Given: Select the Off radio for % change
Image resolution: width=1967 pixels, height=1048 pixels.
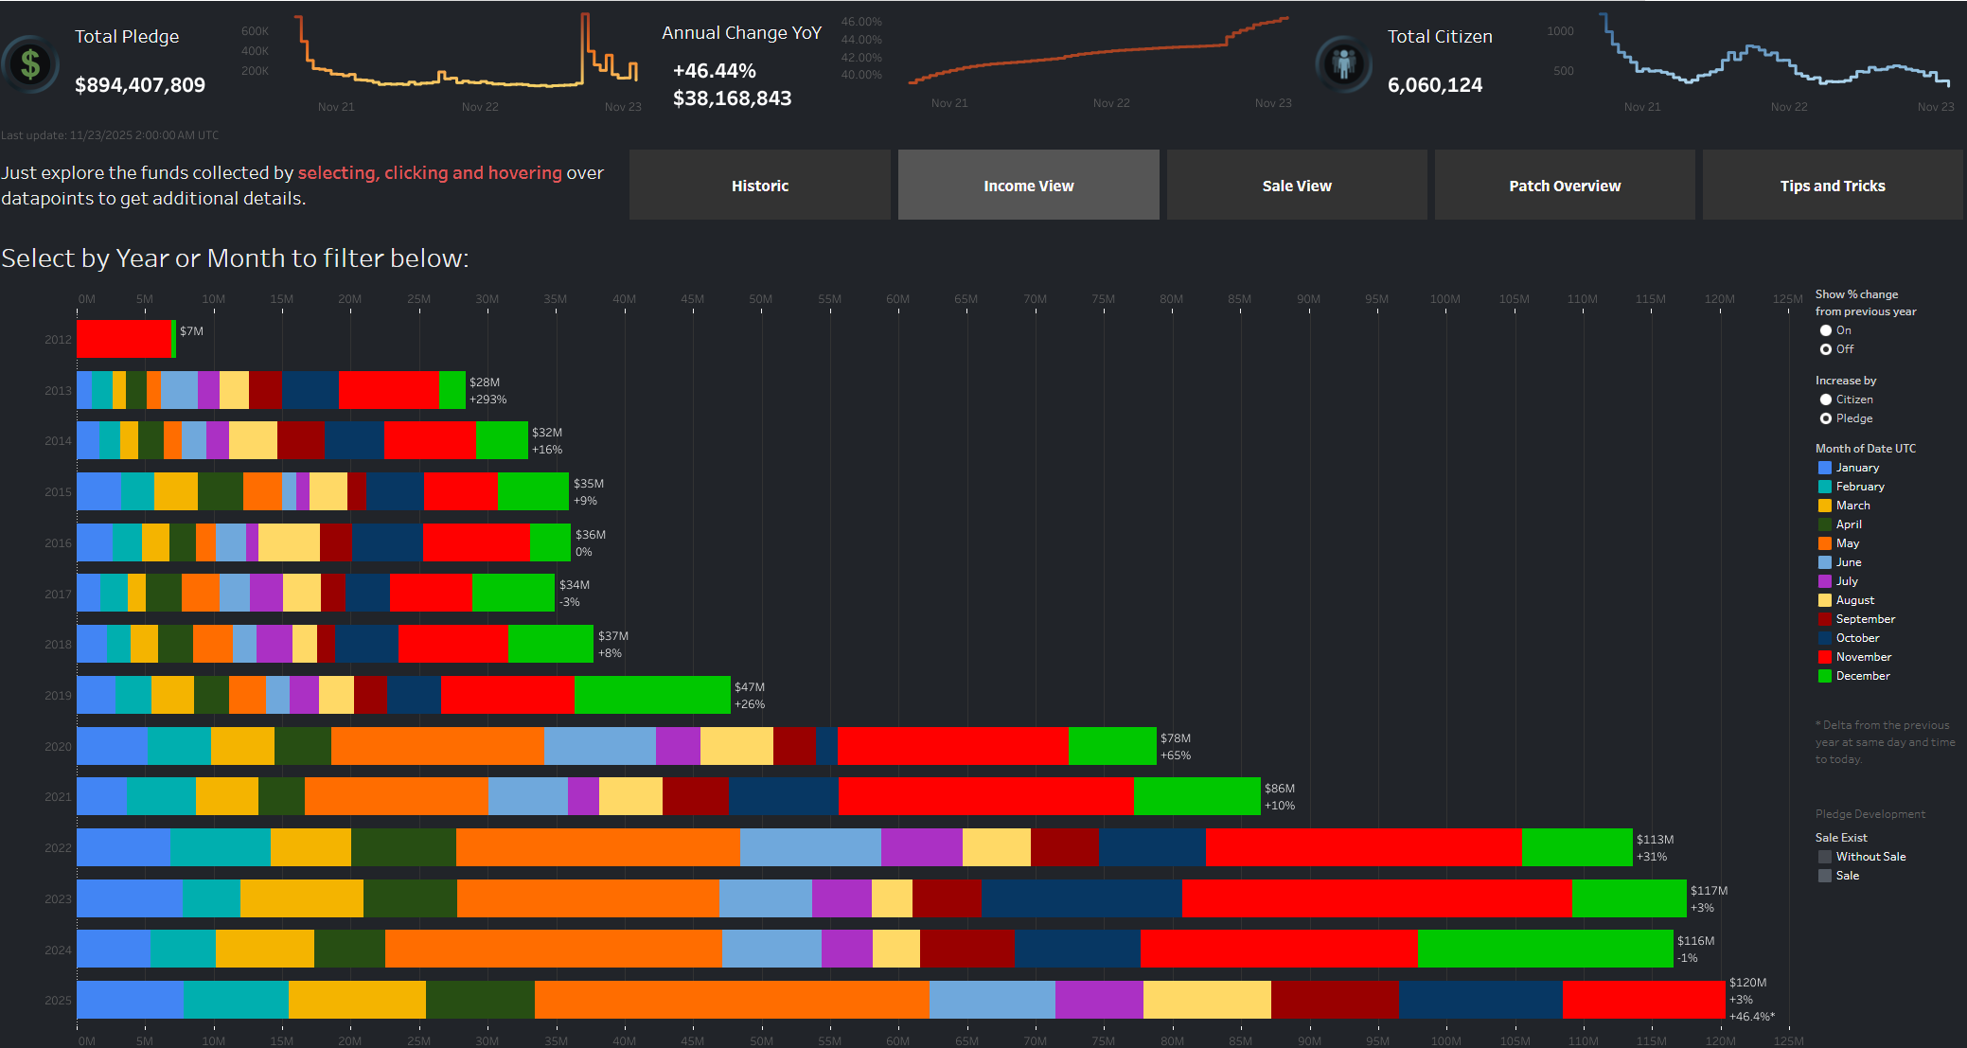Looking at the screenshot, I should [1825, 349].
